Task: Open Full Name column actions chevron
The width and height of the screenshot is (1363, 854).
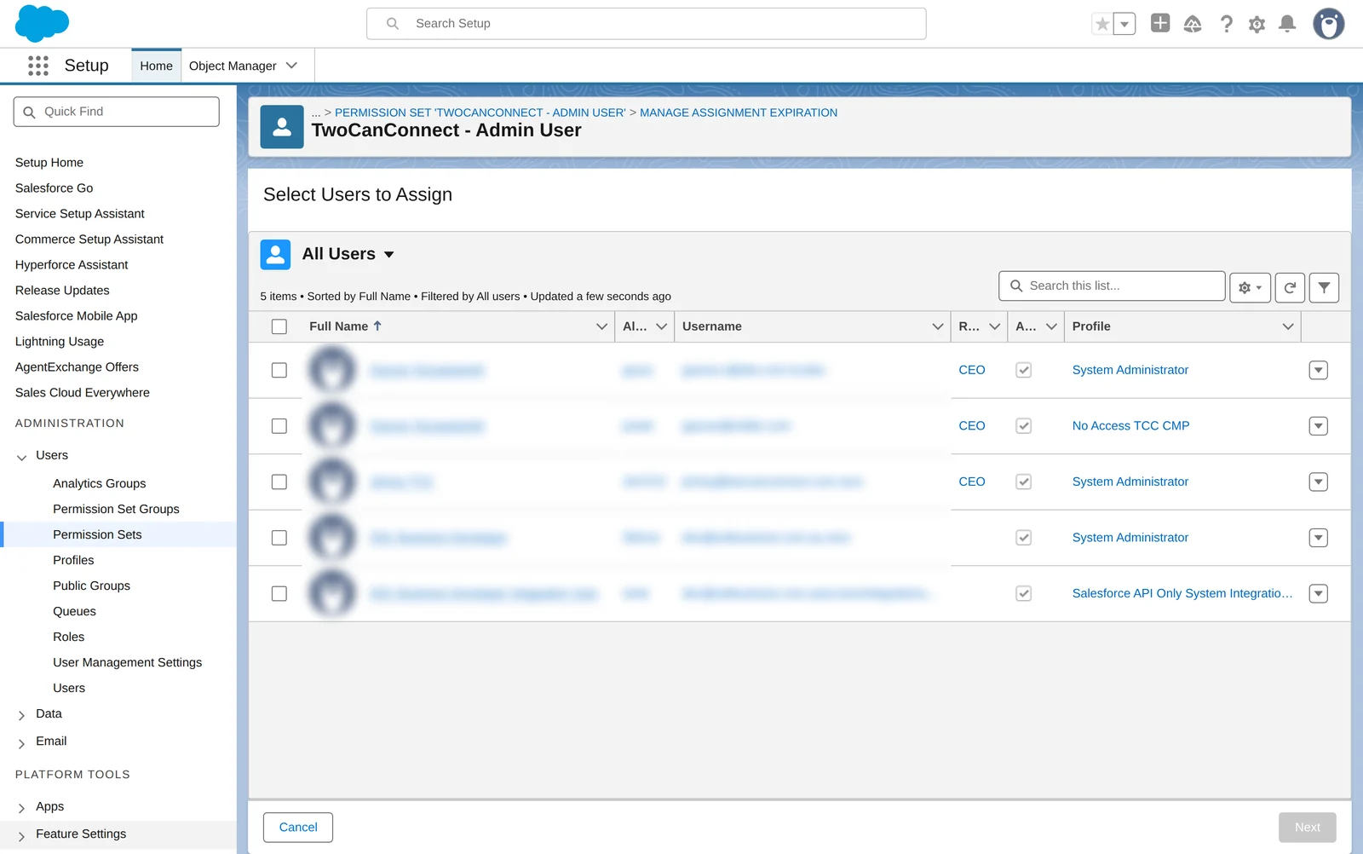Action: tap(602, 326)
